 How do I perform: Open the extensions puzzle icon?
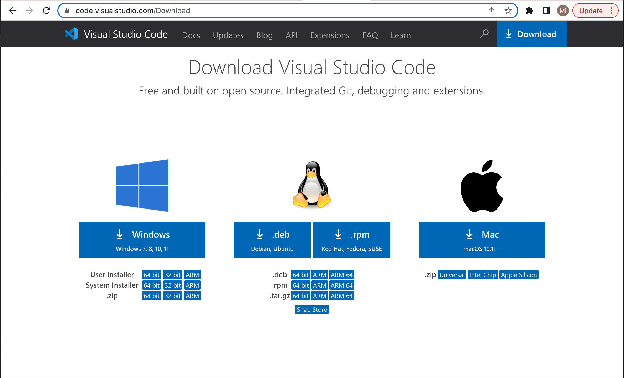coord(529,11)
